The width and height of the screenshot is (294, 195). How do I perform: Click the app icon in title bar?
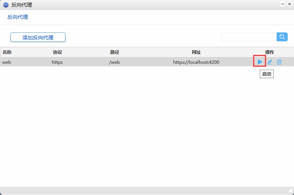pyautogui.click(x=6, y=5)
